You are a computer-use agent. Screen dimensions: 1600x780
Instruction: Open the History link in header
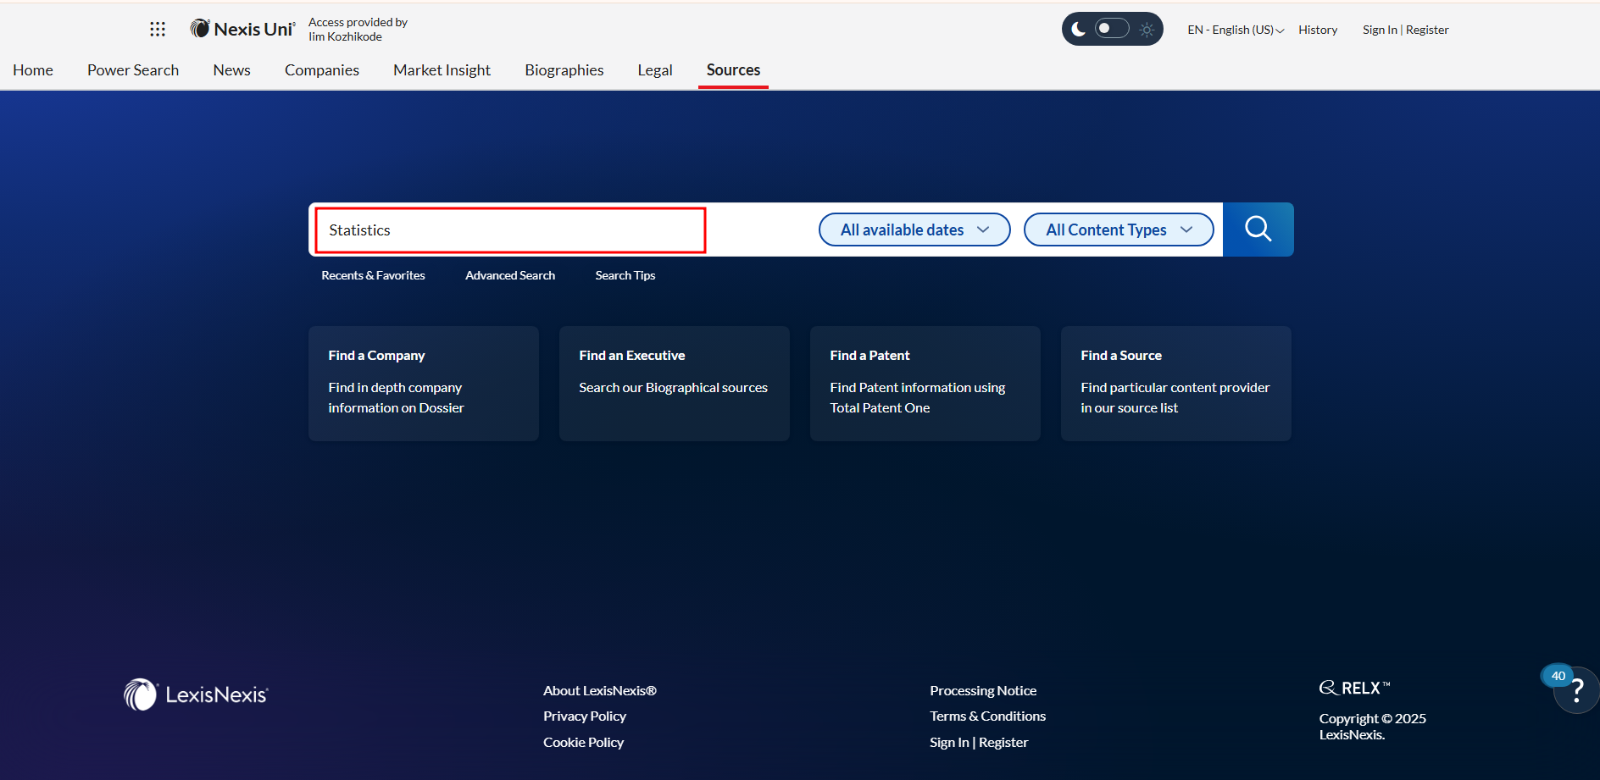pos(1318,30)
